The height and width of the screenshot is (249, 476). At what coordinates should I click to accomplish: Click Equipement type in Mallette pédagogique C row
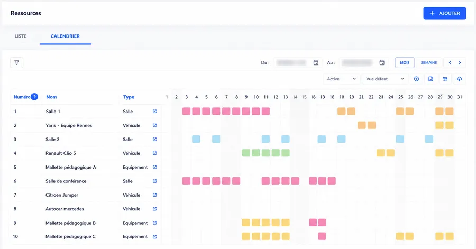135,236
